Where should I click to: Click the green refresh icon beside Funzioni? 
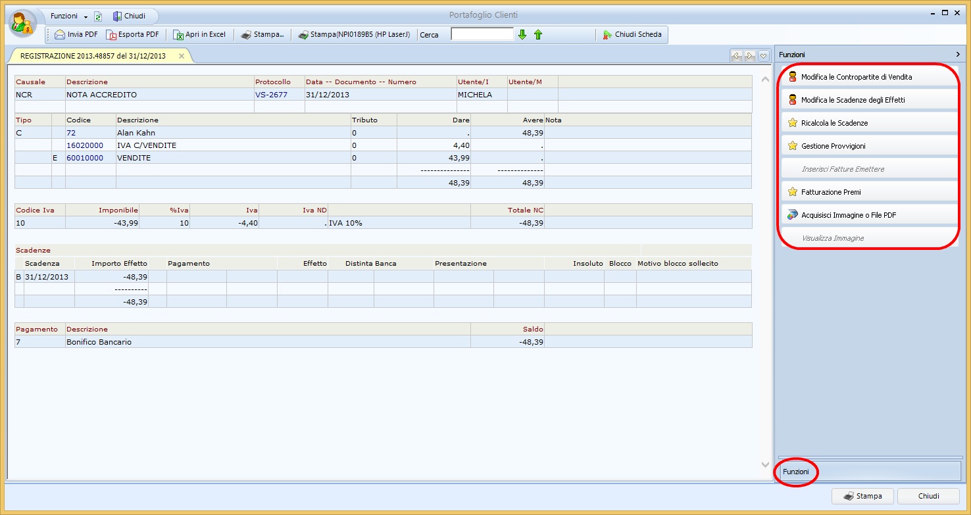(x=98, y=16)
